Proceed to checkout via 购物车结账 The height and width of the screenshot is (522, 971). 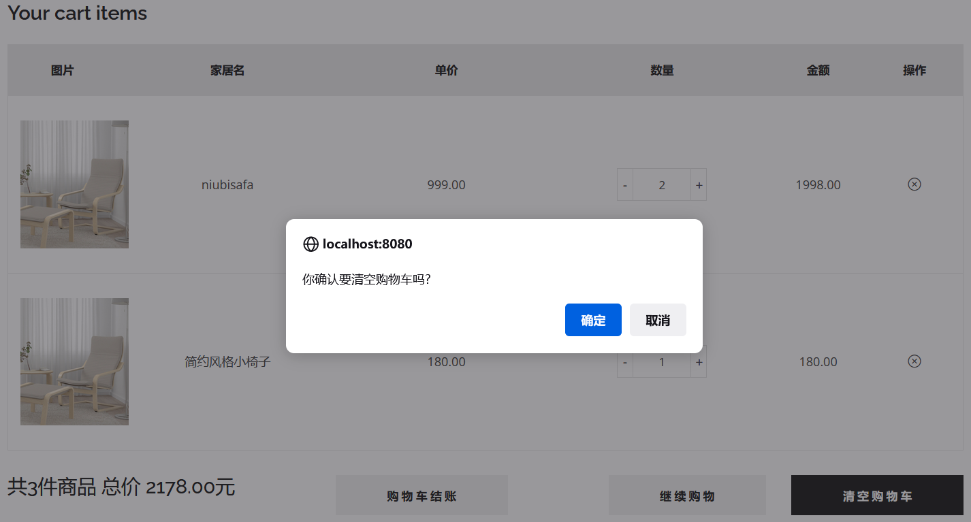[x=421, y=495]
